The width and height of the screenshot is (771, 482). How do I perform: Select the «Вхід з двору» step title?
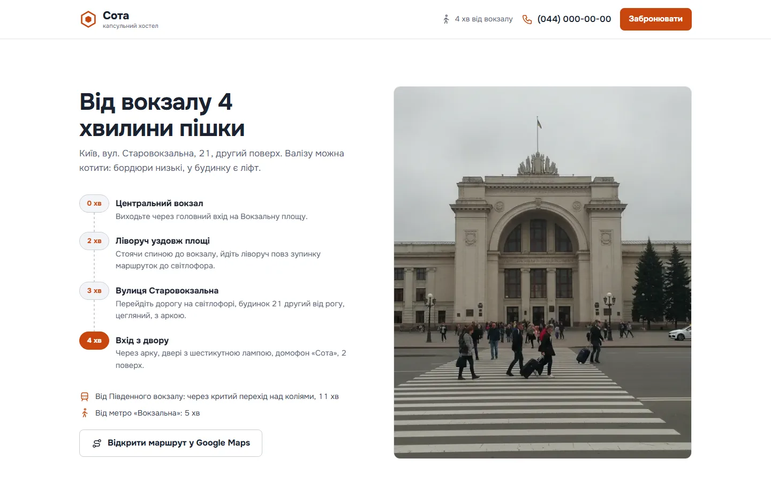[x=142, y=341]
